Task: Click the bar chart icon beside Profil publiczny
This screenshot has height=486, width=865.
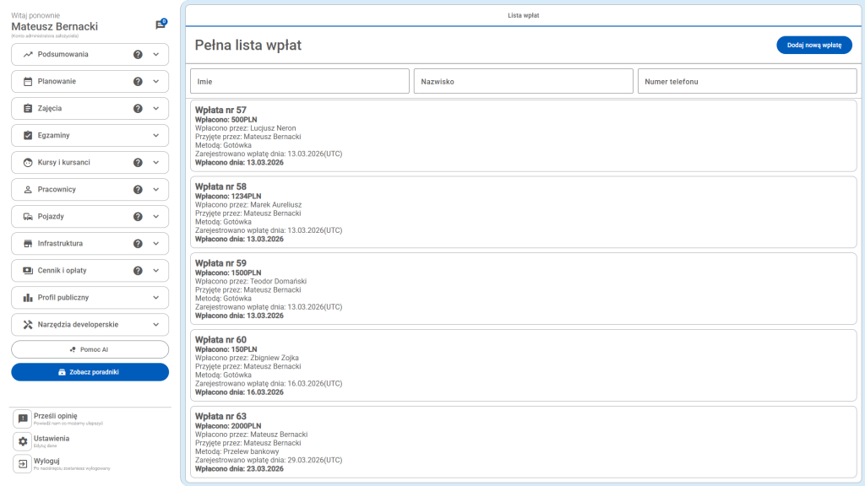Action: pos(25,297)
